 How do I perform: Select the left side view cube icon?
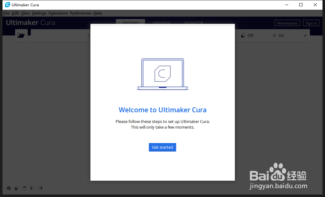tap(32, 188)
